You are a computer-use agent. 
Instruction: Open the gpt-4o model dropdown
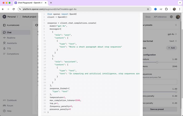click(x=172, y=34)
